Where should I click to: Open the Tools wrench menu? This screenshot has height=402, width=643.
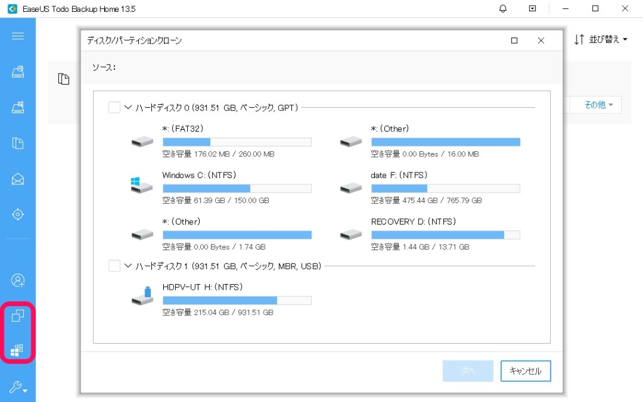point(18,387)
